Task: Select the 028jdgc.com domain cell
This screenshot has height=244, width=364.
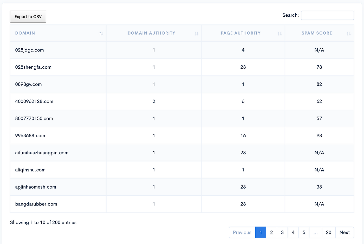Action: 29,50
